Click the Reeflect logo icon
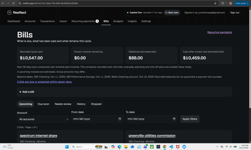Viewport: 251px width, 150px height. pyautogui.click(x=9, y=13)
